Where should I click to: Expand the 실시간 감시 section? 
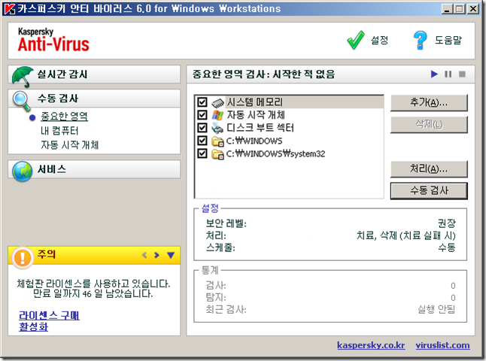(x=94, y=74)
